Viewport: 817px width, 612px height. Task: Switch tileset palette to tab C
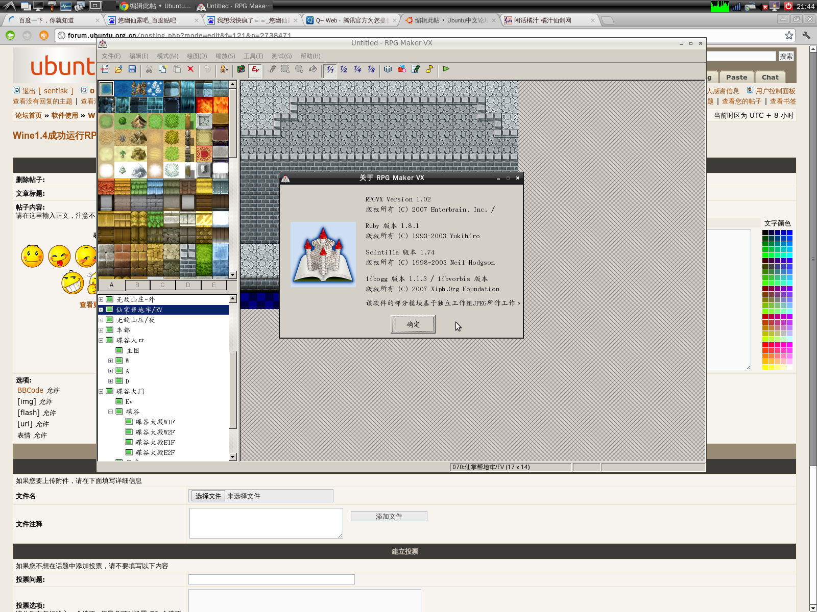162,285
